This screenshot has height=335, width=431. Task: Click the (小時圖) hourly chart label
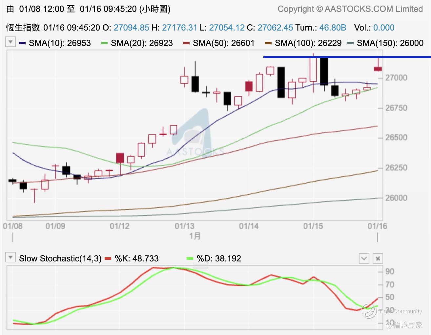tap(155, 9)
